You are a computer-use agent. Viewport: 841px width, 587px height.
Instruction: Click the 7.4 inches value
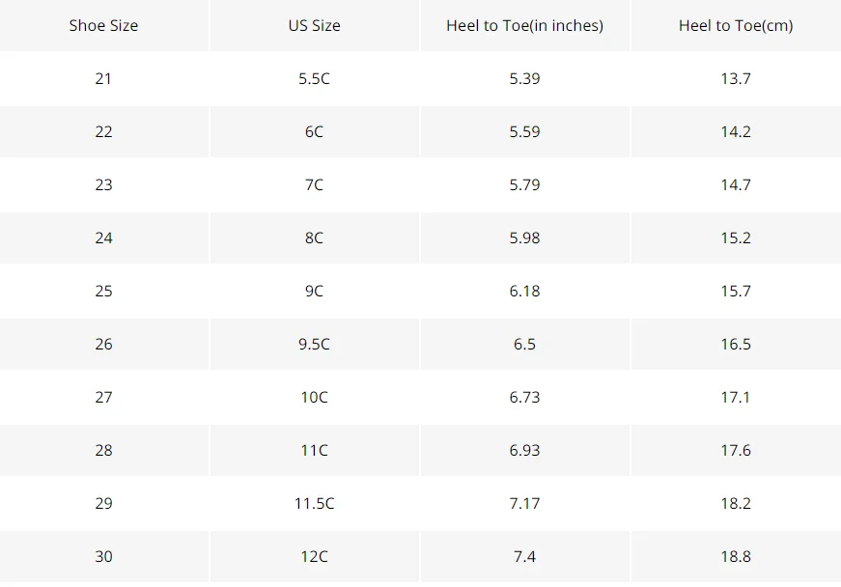[525, 556]
